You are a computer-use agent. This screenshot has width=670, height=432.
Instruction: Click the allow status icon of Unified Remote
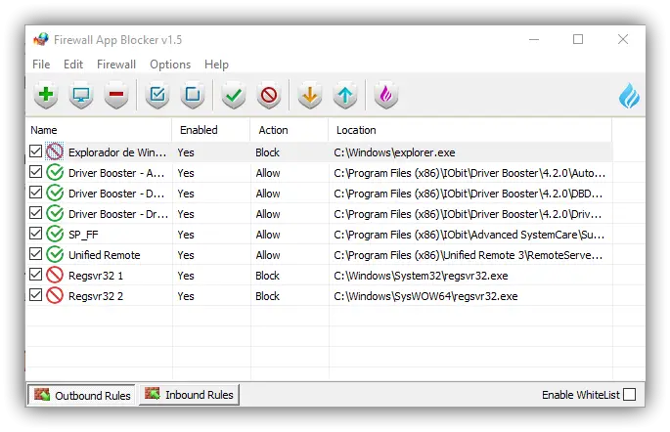(x=55, y=254)
